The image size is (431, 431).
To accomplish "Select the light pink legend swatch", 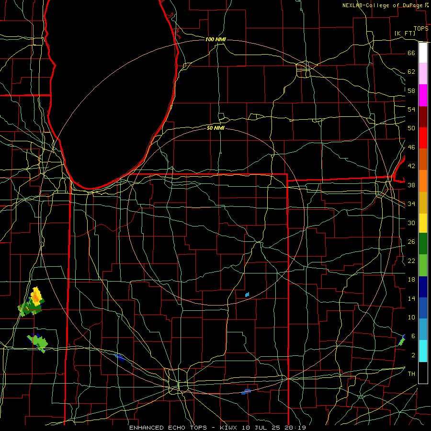I will pyautogui.click(x=423, y=73).
